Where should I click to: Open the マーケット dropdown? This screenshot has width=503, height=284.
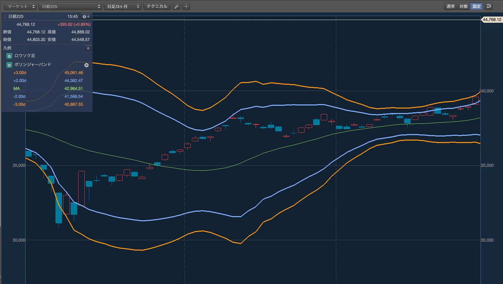(20, 6)
